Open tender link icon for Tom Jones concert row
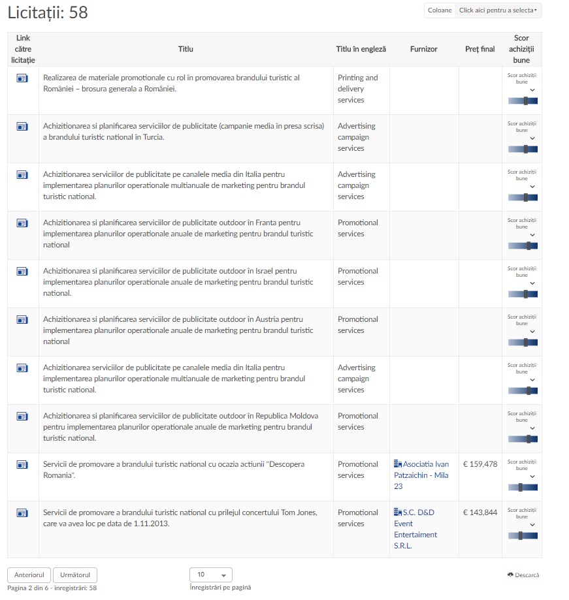The width and height of the screenshot is (569, 600). click(x=22, y=513)
